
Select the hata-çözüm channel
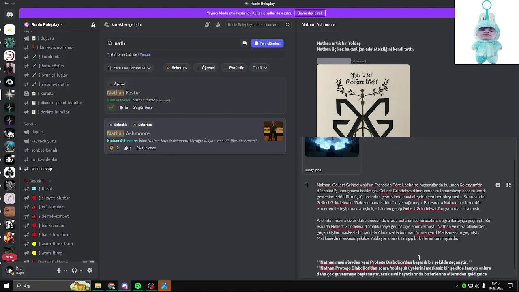tap(52, 66)
